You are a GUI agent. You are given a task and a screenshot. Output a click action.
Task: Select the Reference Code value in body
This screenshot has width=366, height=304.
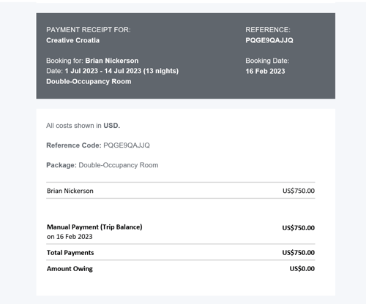tap(127, 145)
